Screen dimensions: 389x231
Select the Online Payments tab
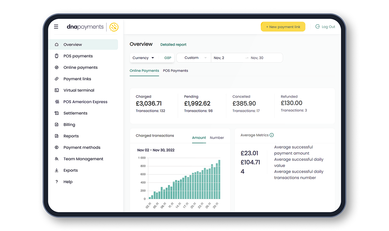point(144,70)
